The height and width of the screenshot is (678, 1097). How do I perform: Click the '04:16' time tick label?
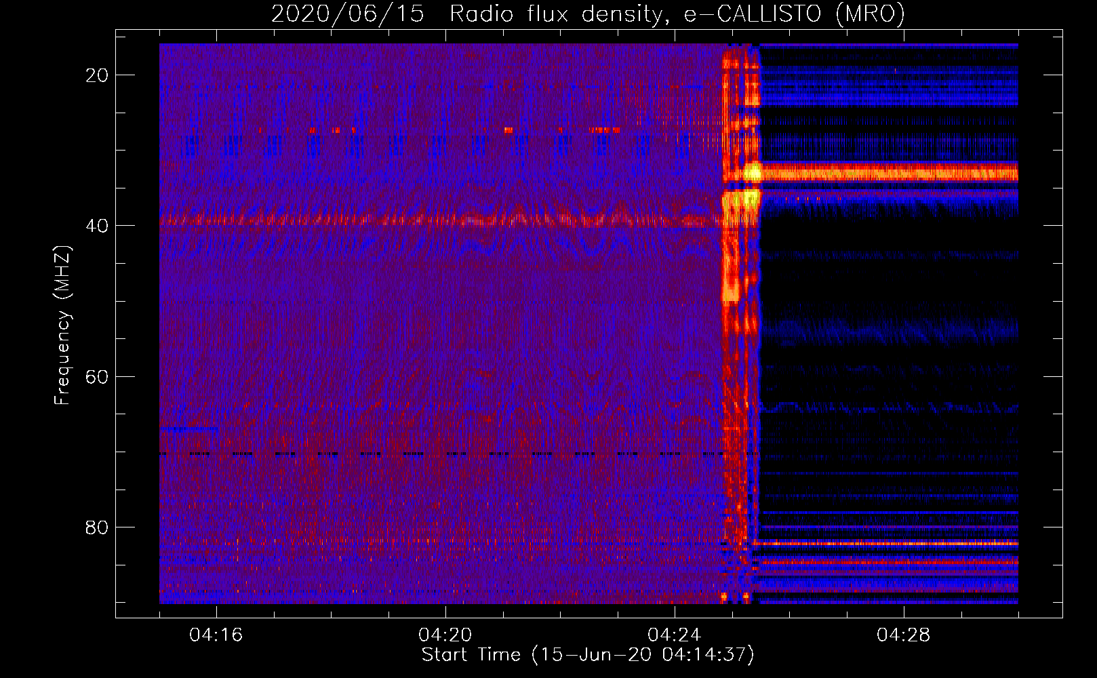(216, 635)
